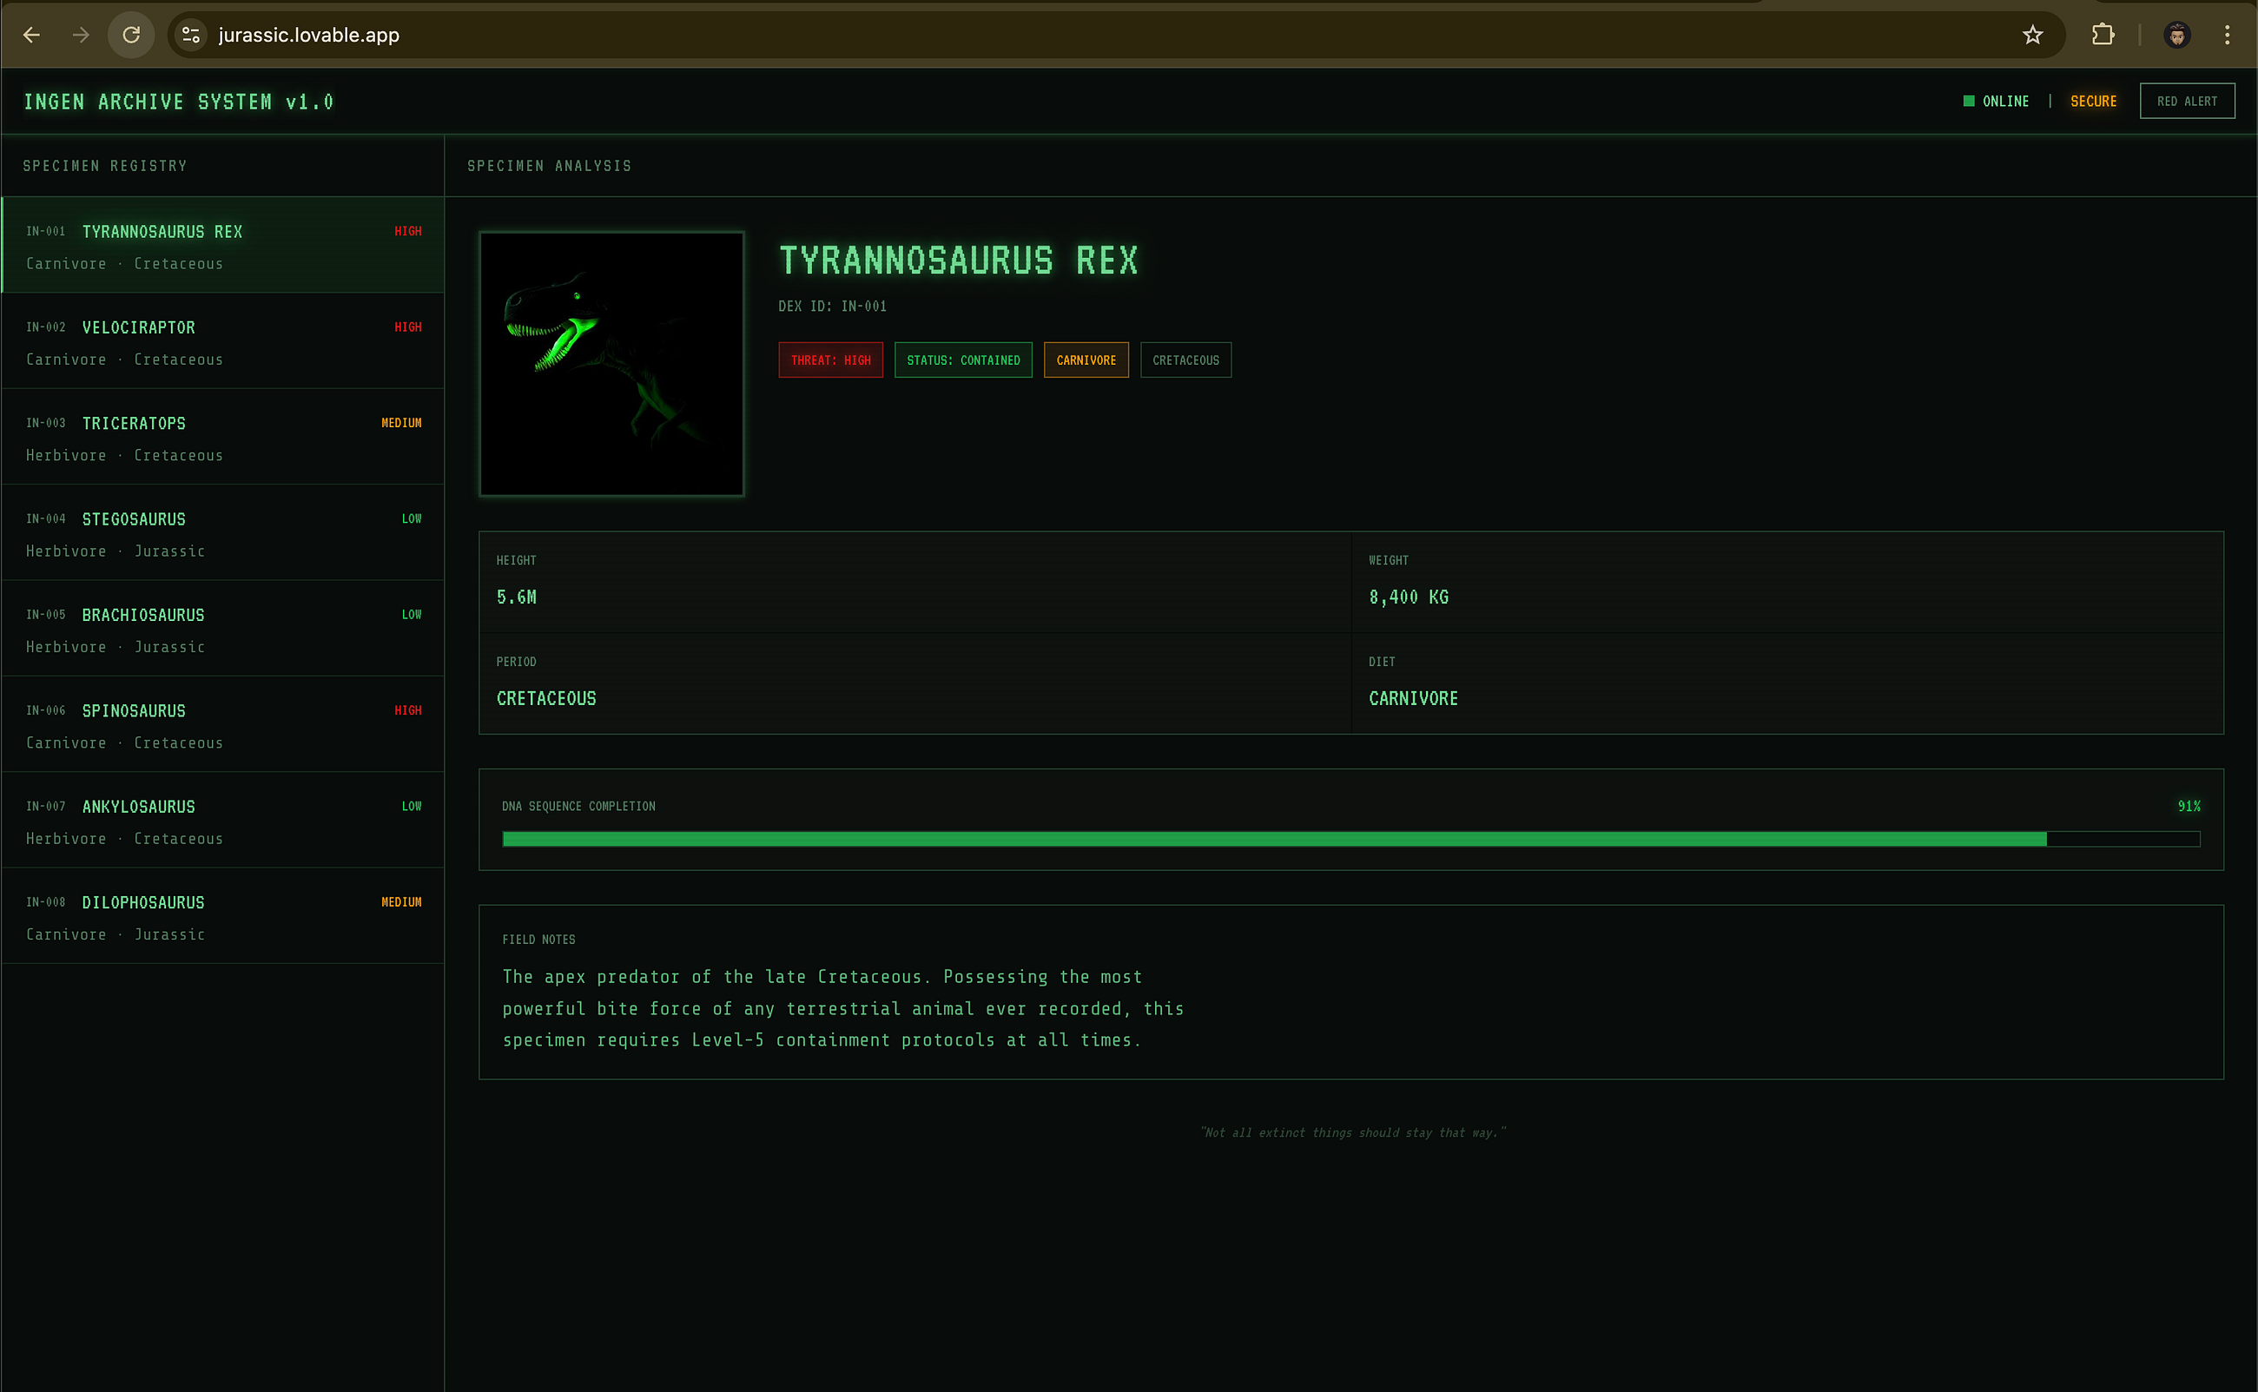The image size is (2258, 1392).
Task: Click the HEIGHT value 5.6M
Action: tap(517, 597)
